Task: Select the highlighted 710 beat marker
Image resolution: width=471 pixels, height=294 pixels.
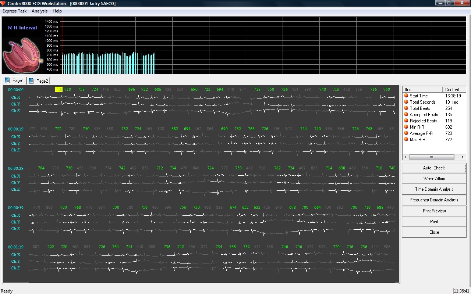Action: (x=59, y=89)
